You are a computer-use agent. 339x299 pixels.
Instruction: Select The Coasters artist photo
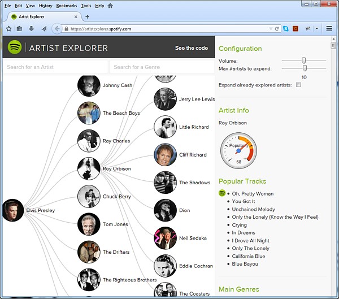coord(165,290)
